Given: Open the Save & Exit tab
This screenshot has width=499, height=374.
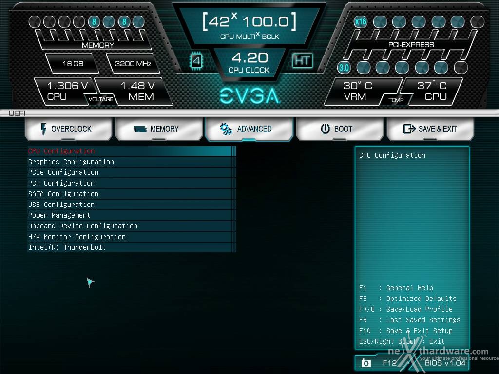Looking at the screenshot, I should pyautogui.click(x=430, y=129).
